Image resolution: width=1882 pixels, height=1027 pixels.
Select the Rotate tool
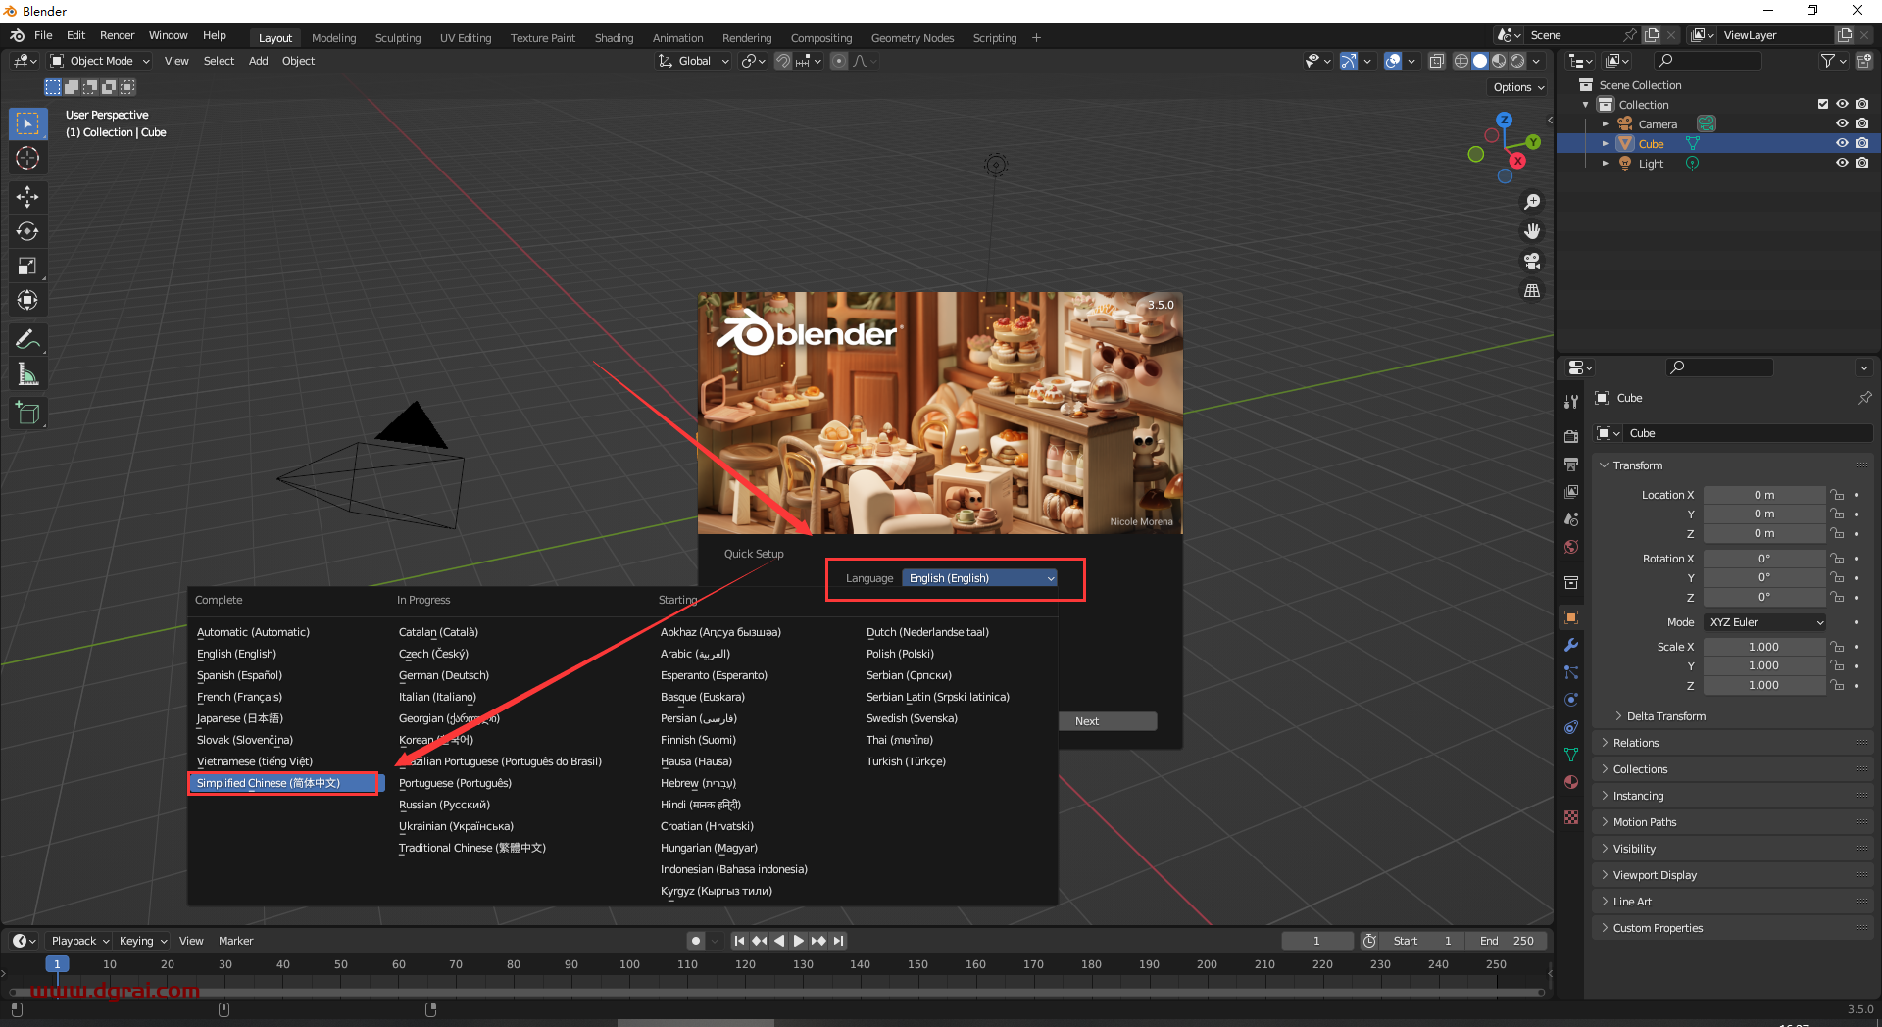[x=27, y=231]
